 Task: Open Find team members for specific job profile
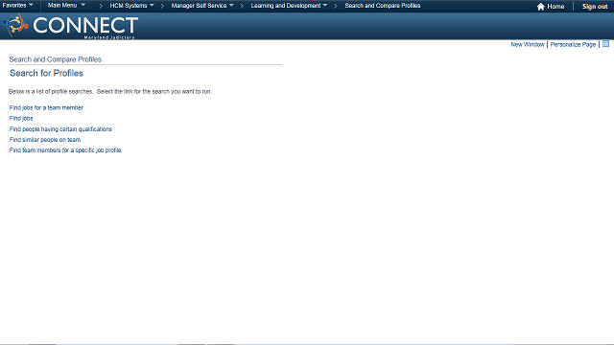click(65, 150)
